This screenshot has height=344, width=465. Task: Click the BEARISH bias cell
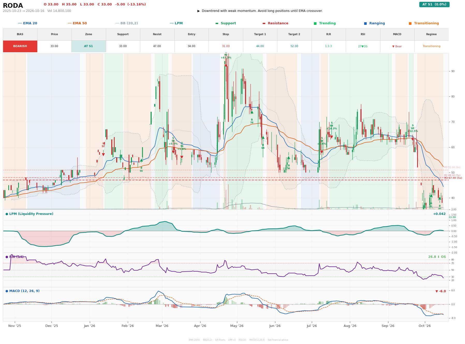click(x=20, y=46)
